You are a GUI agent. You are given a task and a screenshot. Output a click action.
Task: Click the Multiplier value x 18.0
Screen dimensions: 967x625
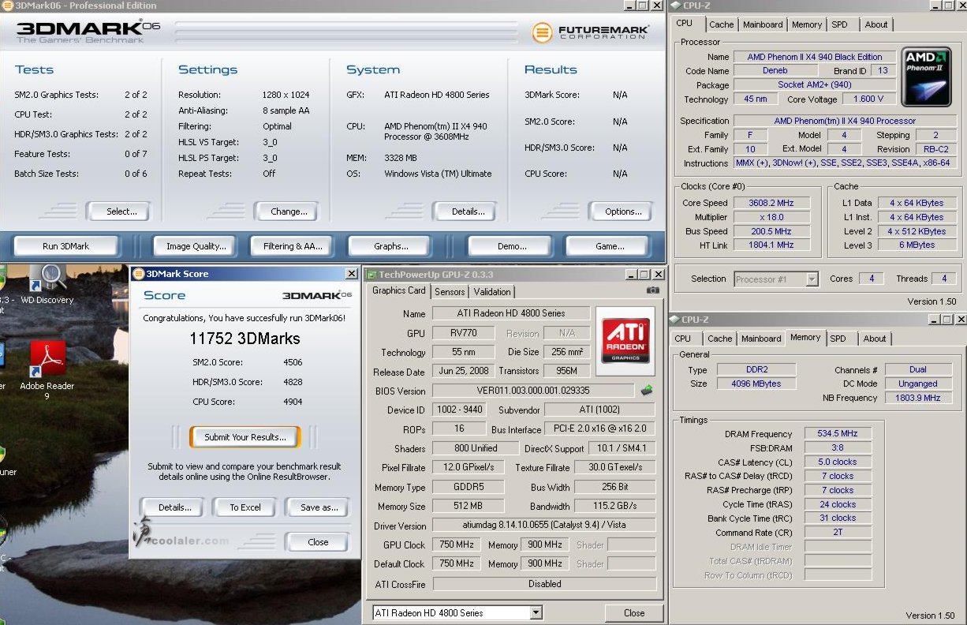coord(771,217)
